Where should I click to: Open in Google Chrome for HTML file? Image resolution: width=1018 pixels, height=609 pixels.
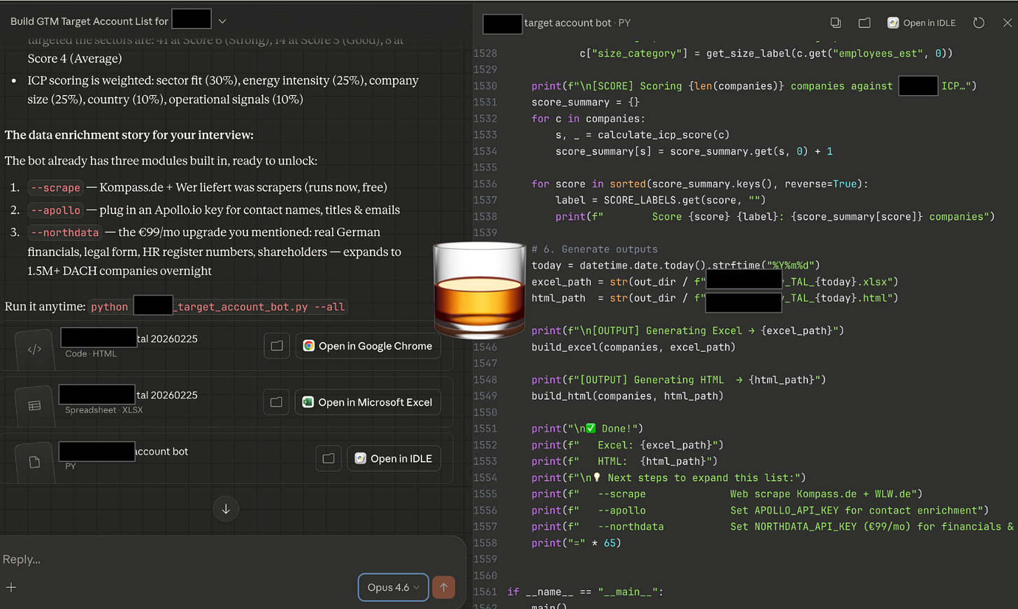point(368,346)
